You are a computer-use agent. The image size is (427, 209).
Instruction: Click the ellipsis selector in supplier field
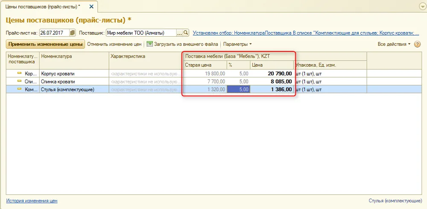[x=179, y=33]
